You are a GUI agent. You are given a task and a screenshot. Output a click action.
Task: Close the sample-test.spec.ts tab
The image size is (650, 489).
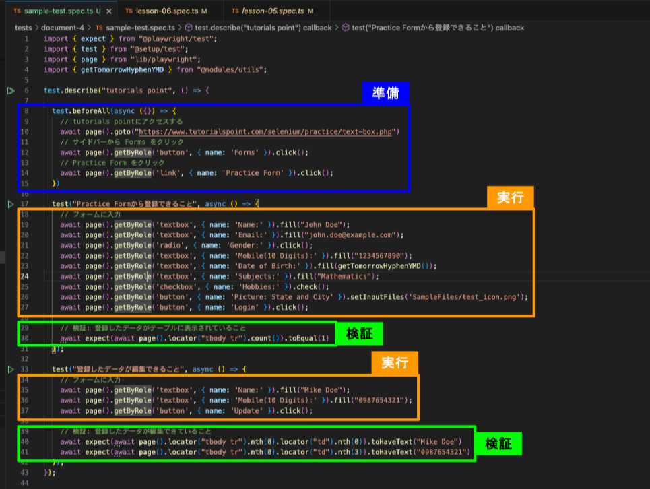coord(109,12)
